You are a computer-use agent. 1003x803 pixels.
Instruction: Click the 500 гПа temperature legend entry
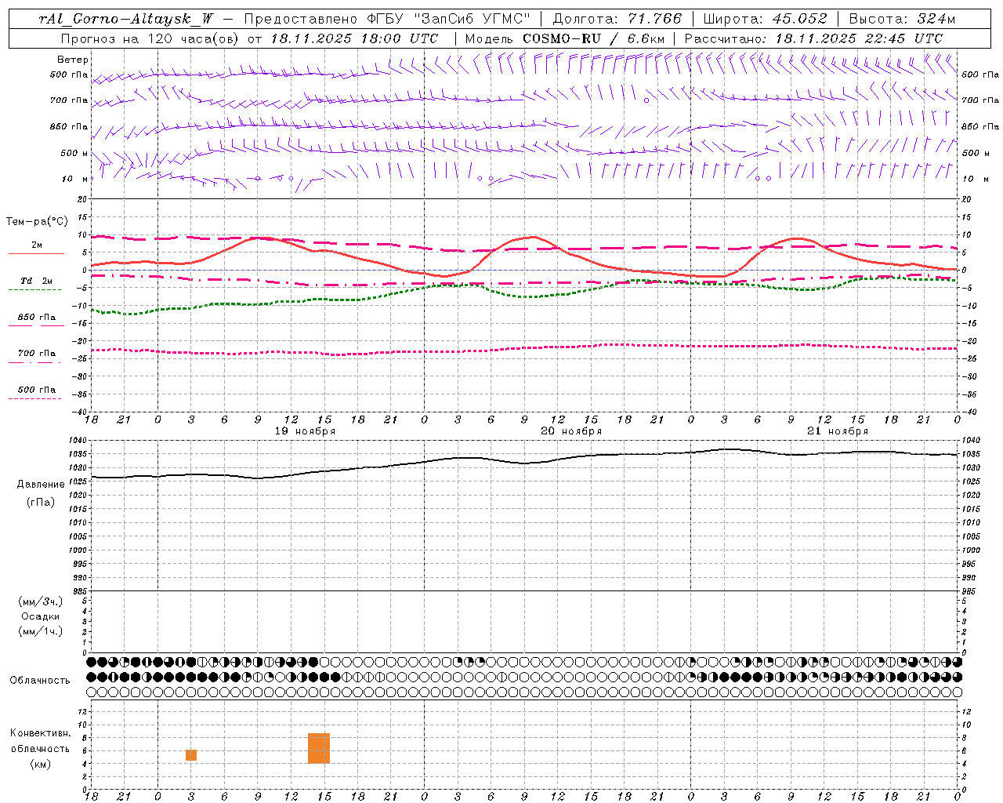(36, 393)
